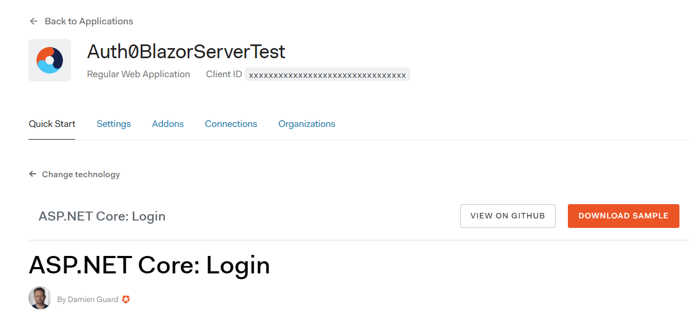Open the Addons tab
The height and width of the screenshot is (321, 699).
(x=168, y=124)
